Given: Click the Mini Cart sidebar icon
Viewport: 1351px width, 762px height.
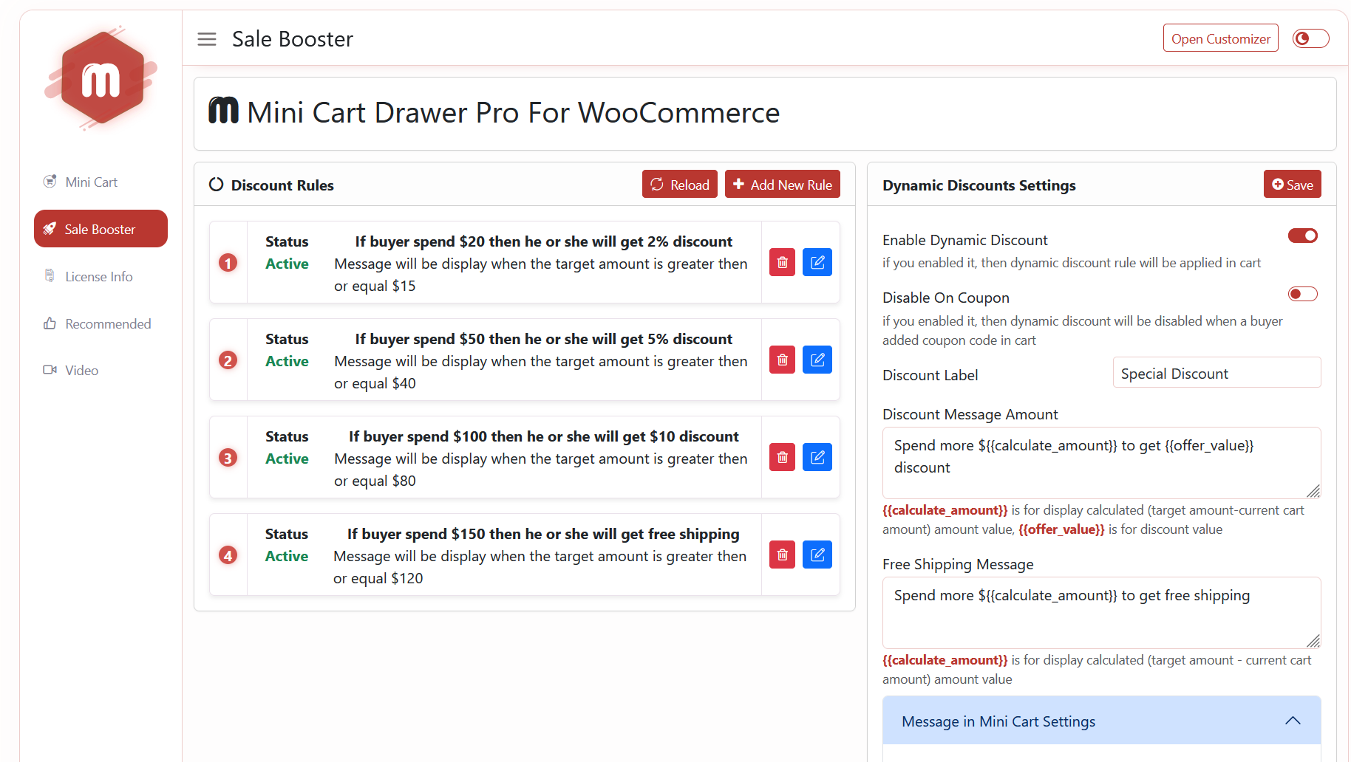Looking at the screenshot, I should 50,181.
